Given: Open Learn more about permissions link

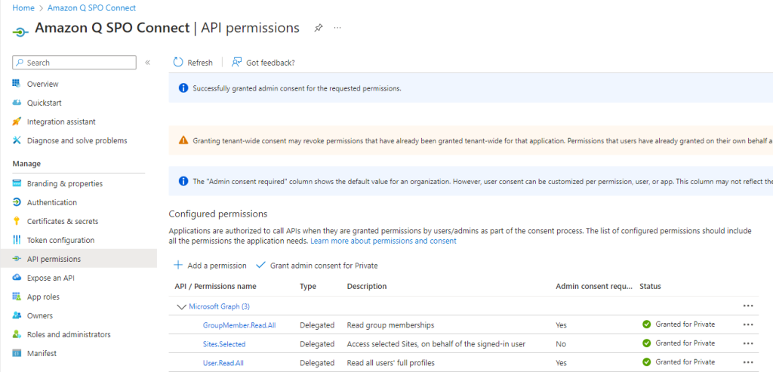Looking at the screenshot, I should click(383, 241).
